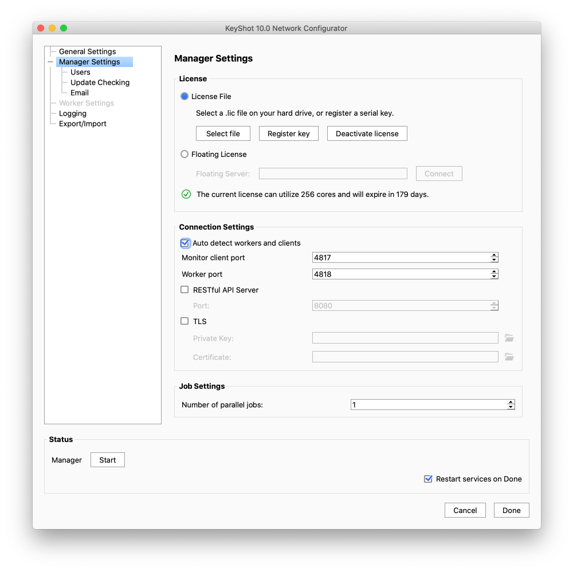Increase Monitor client port with up arrow
This screenshot has height=572, width=573.
point(494,255)
